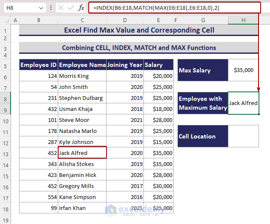Select row 1 header

click(6, 31)
